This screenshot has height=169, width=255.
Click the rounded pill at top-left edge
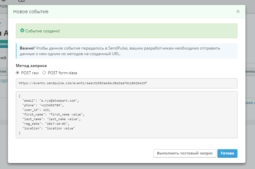[2, 22]
